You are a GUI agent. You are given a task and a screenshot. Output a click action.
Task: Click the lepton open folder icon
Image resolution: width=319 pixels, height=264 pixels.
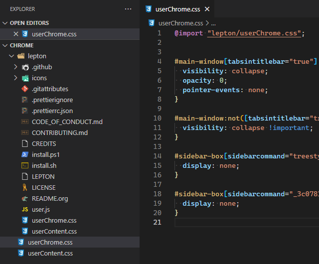pos(21,56)
